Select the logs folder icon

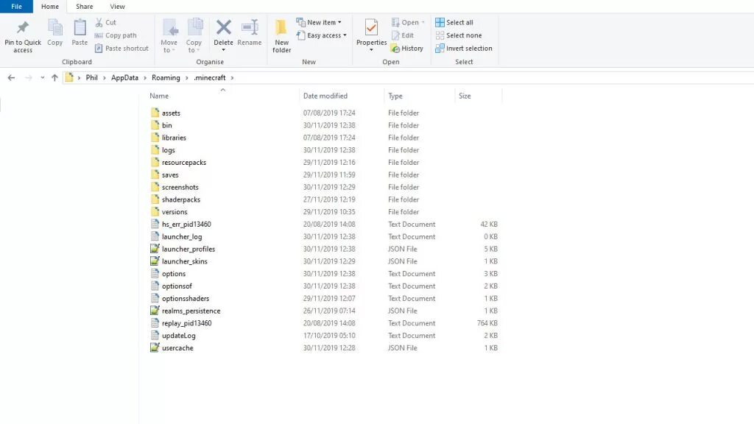tap(155, 150)
